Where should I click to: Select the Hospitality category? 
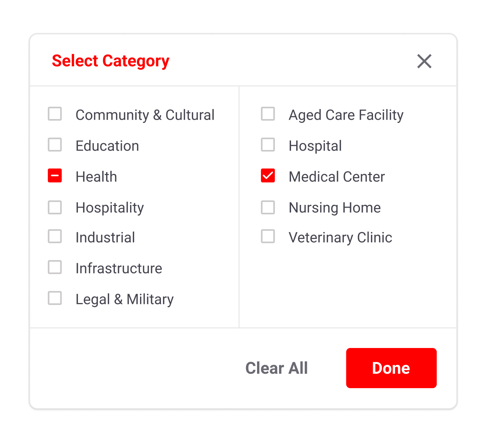click(55, 207)
